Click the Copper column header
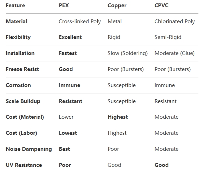The height and width of the screenshot is (175, 209). [117, 6]
